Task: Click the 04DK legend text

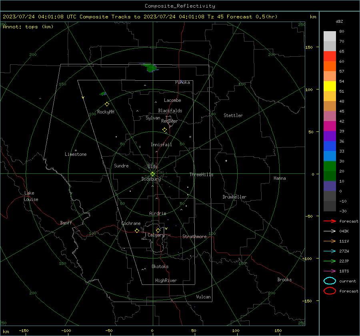Action: (344, 231)
